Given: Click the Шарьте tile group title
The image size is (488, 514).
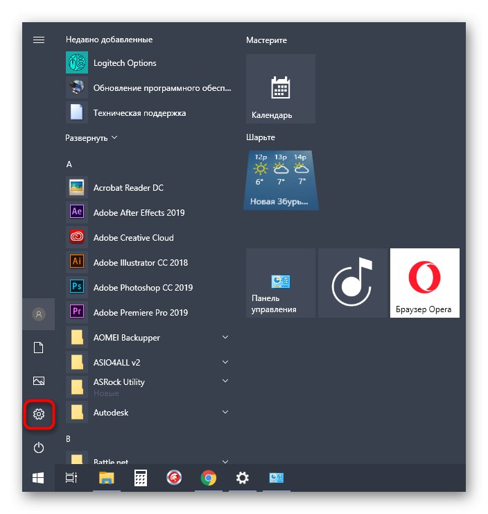Looking at the screenshot, I should [261, 137].
